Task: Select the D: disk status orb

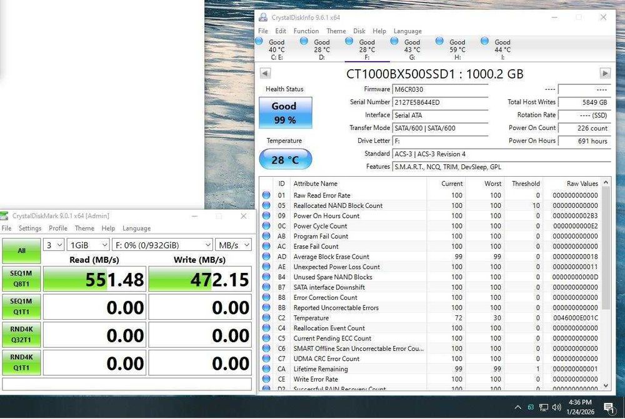Action: [304, 41]
